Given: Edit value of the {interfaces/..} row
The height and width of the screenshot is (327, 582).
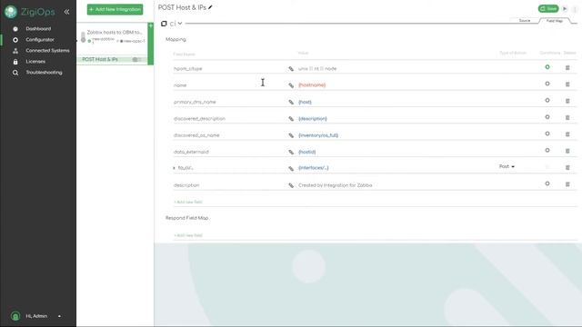Looking at the screenshot, I should pyautogui.click(x=291, y=168).
